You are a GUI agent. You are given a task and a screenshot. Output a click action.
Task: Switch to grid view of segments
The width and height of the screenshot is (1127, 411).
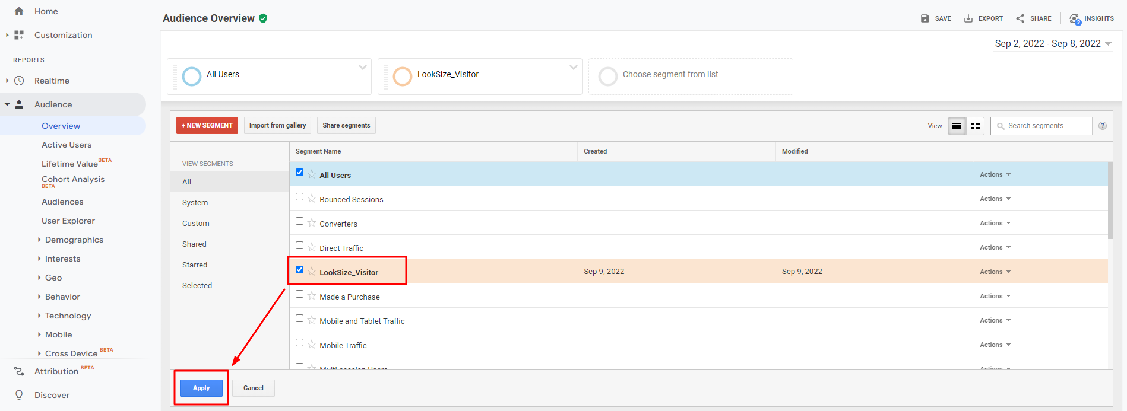coord(975,126)
